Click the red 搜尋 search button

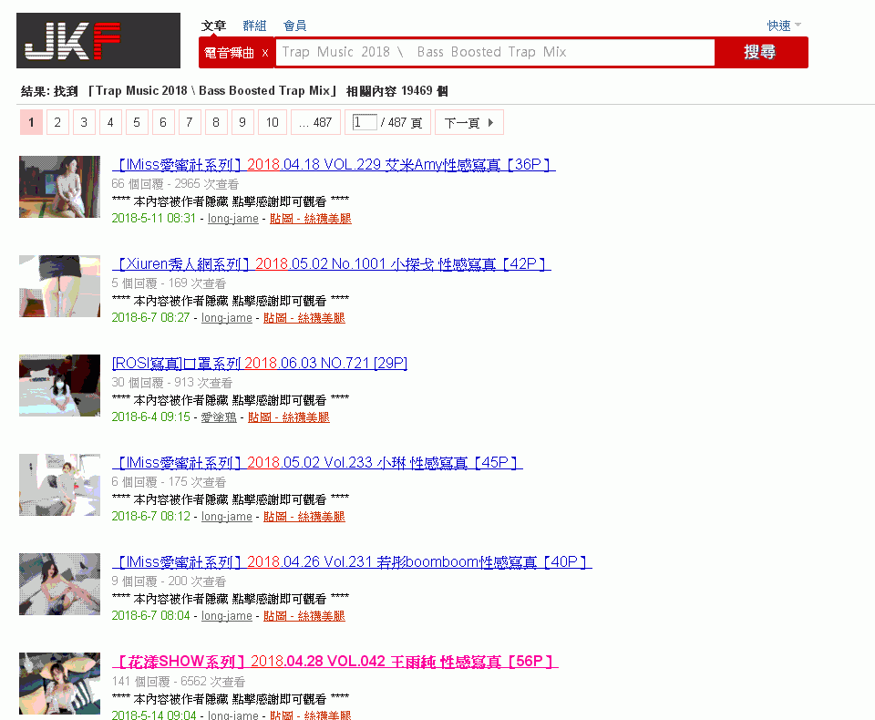click(761, 53)
